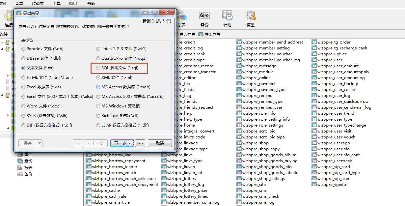Select 查询 queries node in connection tree
The image size is (405, 206).
pyautogui.click(x=25, y=161)
